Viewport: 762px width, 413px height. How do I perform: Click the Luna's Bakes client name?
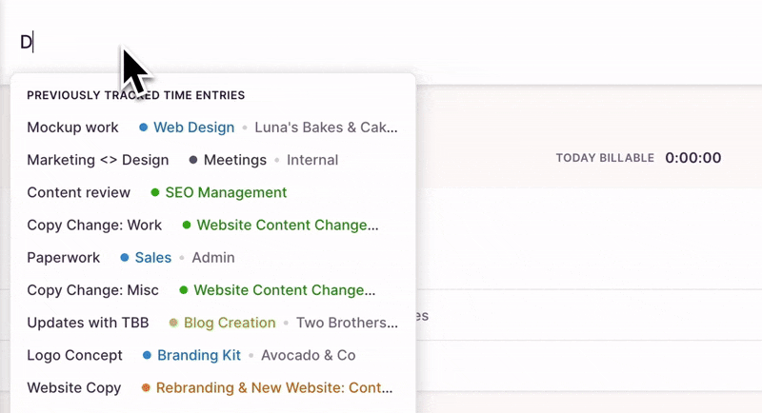326,128
